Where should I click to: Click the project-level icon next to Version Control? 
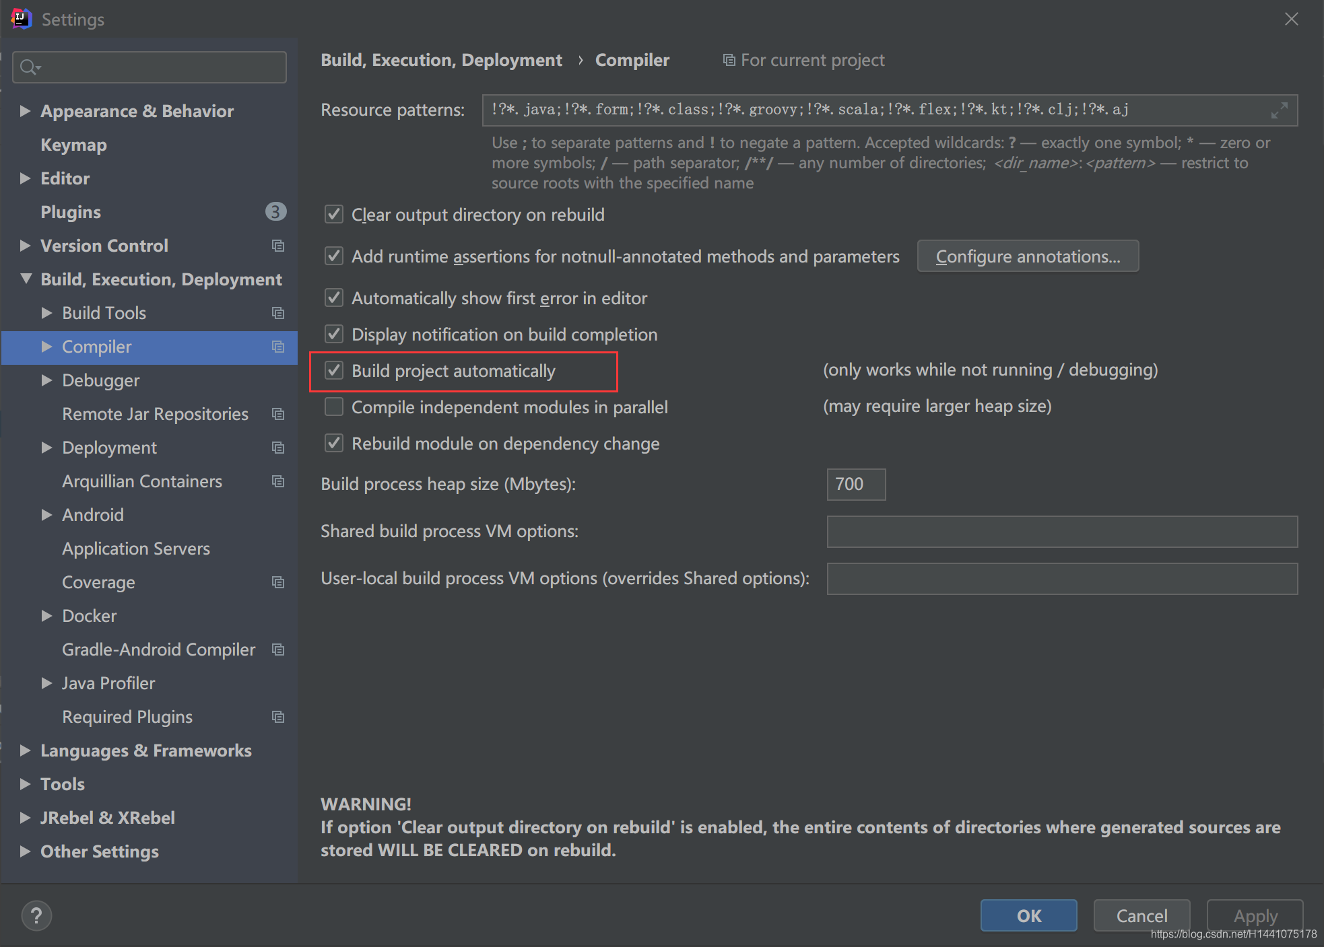277,246
